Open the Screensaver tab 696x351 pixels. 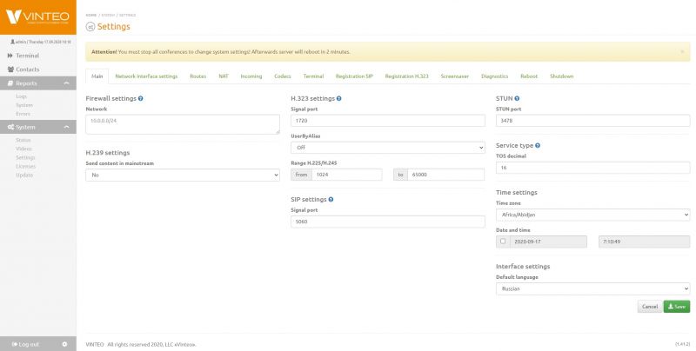click(455, 76)
